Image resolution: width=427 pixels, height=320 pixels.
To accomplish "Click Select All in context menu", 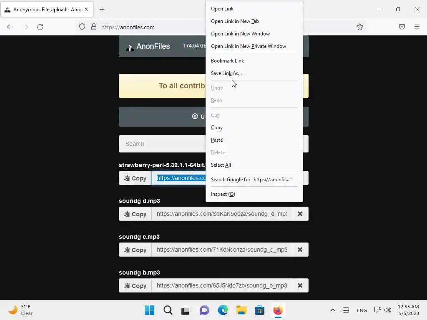I will [x=254, y=165].
